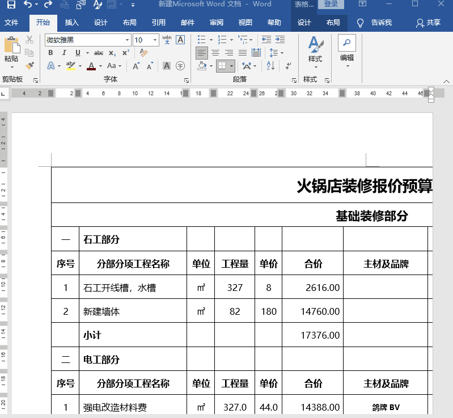Toggle Underline formatting
The image size is (453, 418).
point(78,53)
